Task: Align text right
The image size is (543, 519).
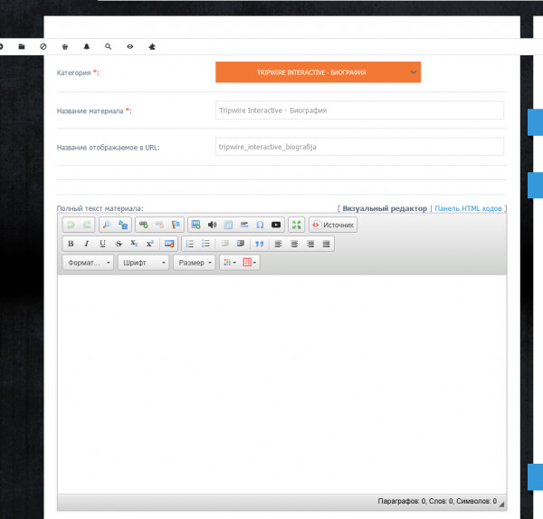Action: pyautogui.click(x=310, y=244)
